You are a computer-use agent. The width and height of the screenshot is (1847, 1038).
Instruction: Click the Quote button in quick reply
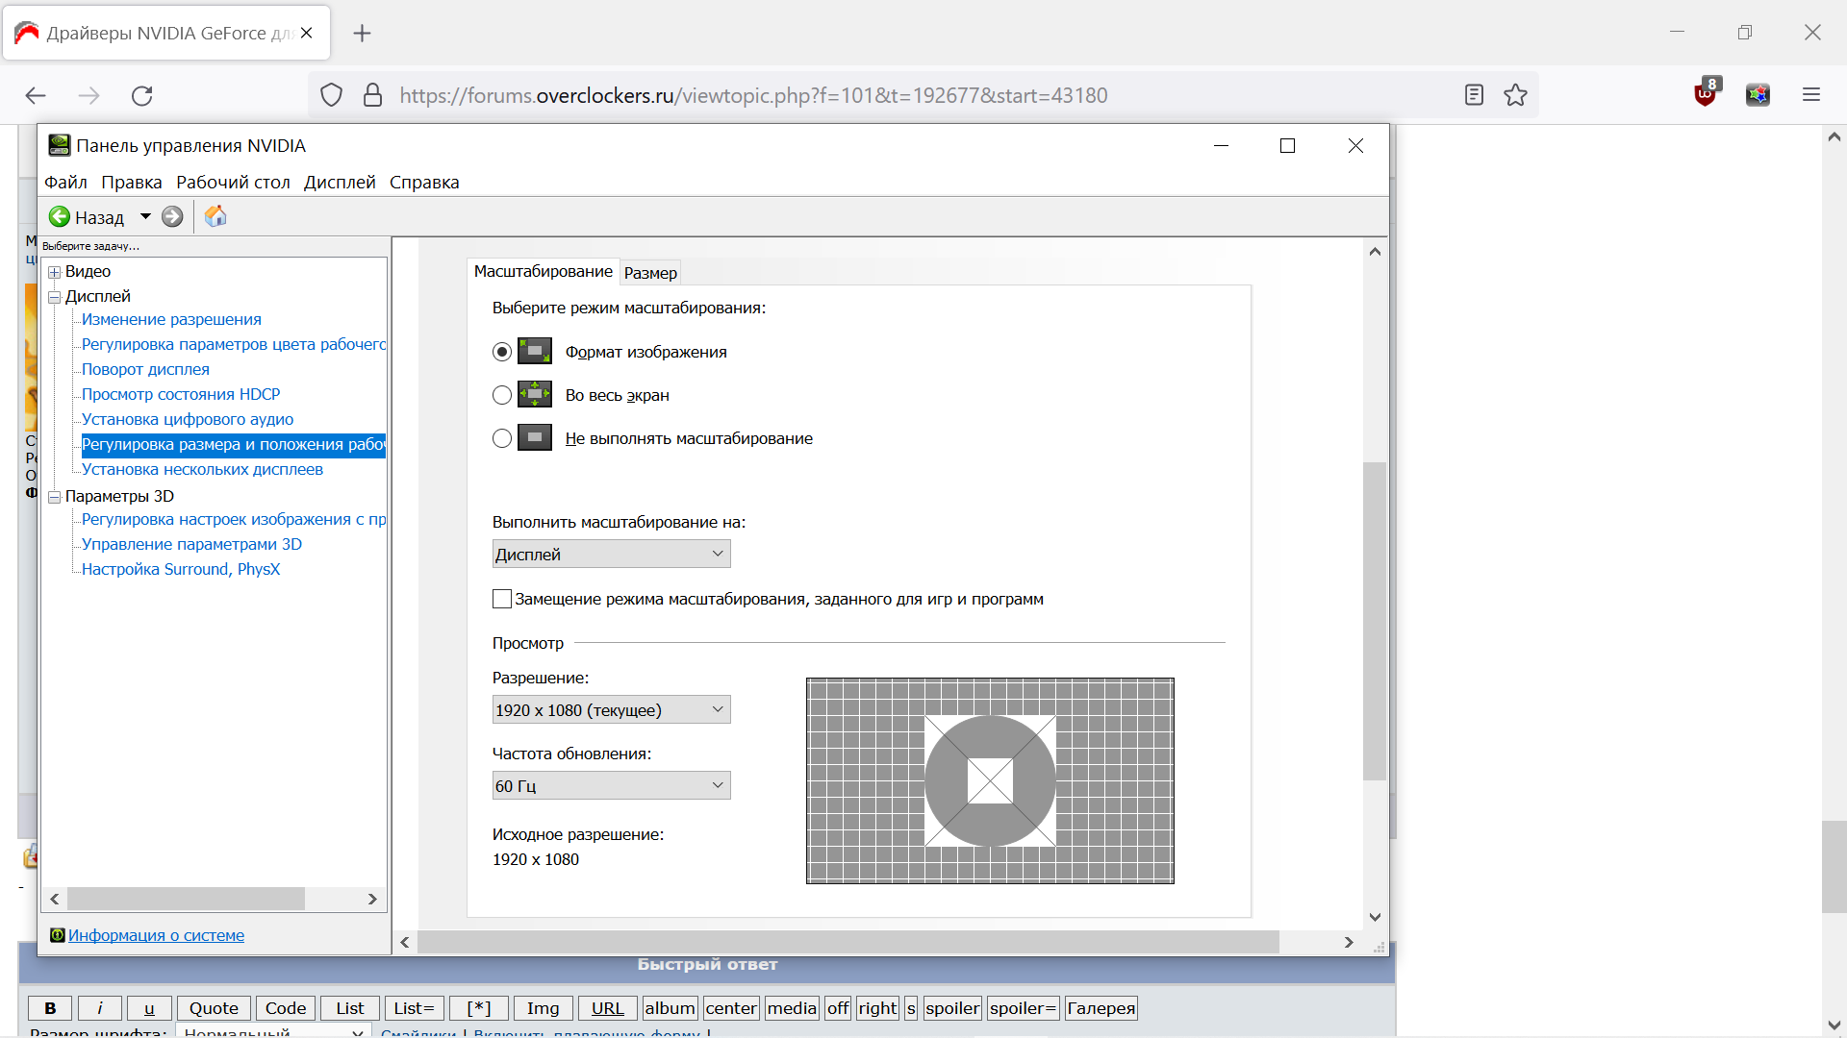214,1008
